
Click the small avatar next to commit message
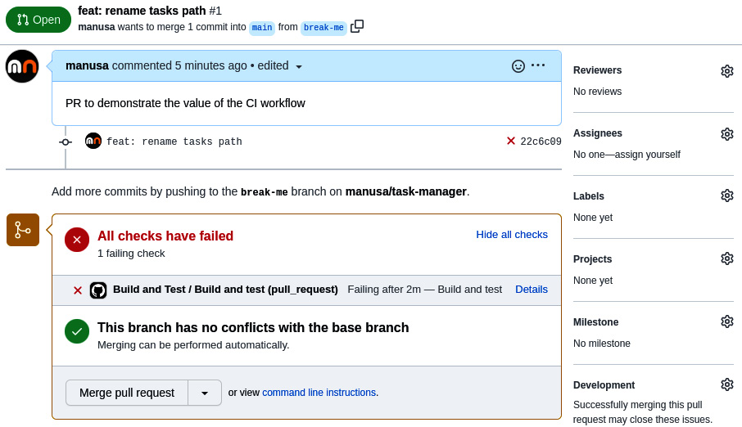point(93,141)
